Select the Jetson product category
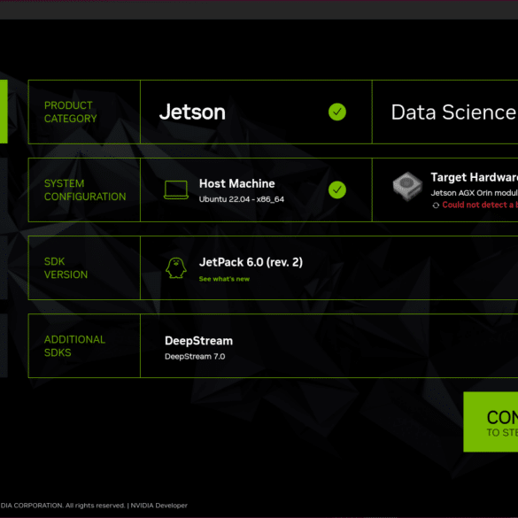Viewport: 518px width, 518px height. tap(256, 112)
